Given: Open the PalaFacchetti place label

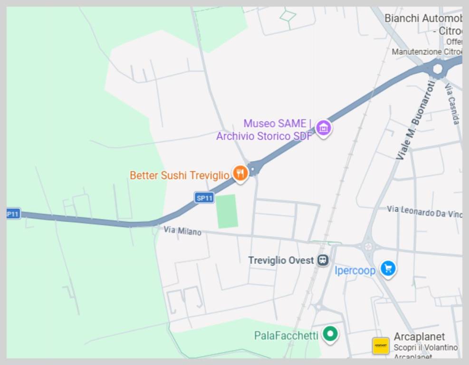Looking at the screenshot, I should pos(286,336).
